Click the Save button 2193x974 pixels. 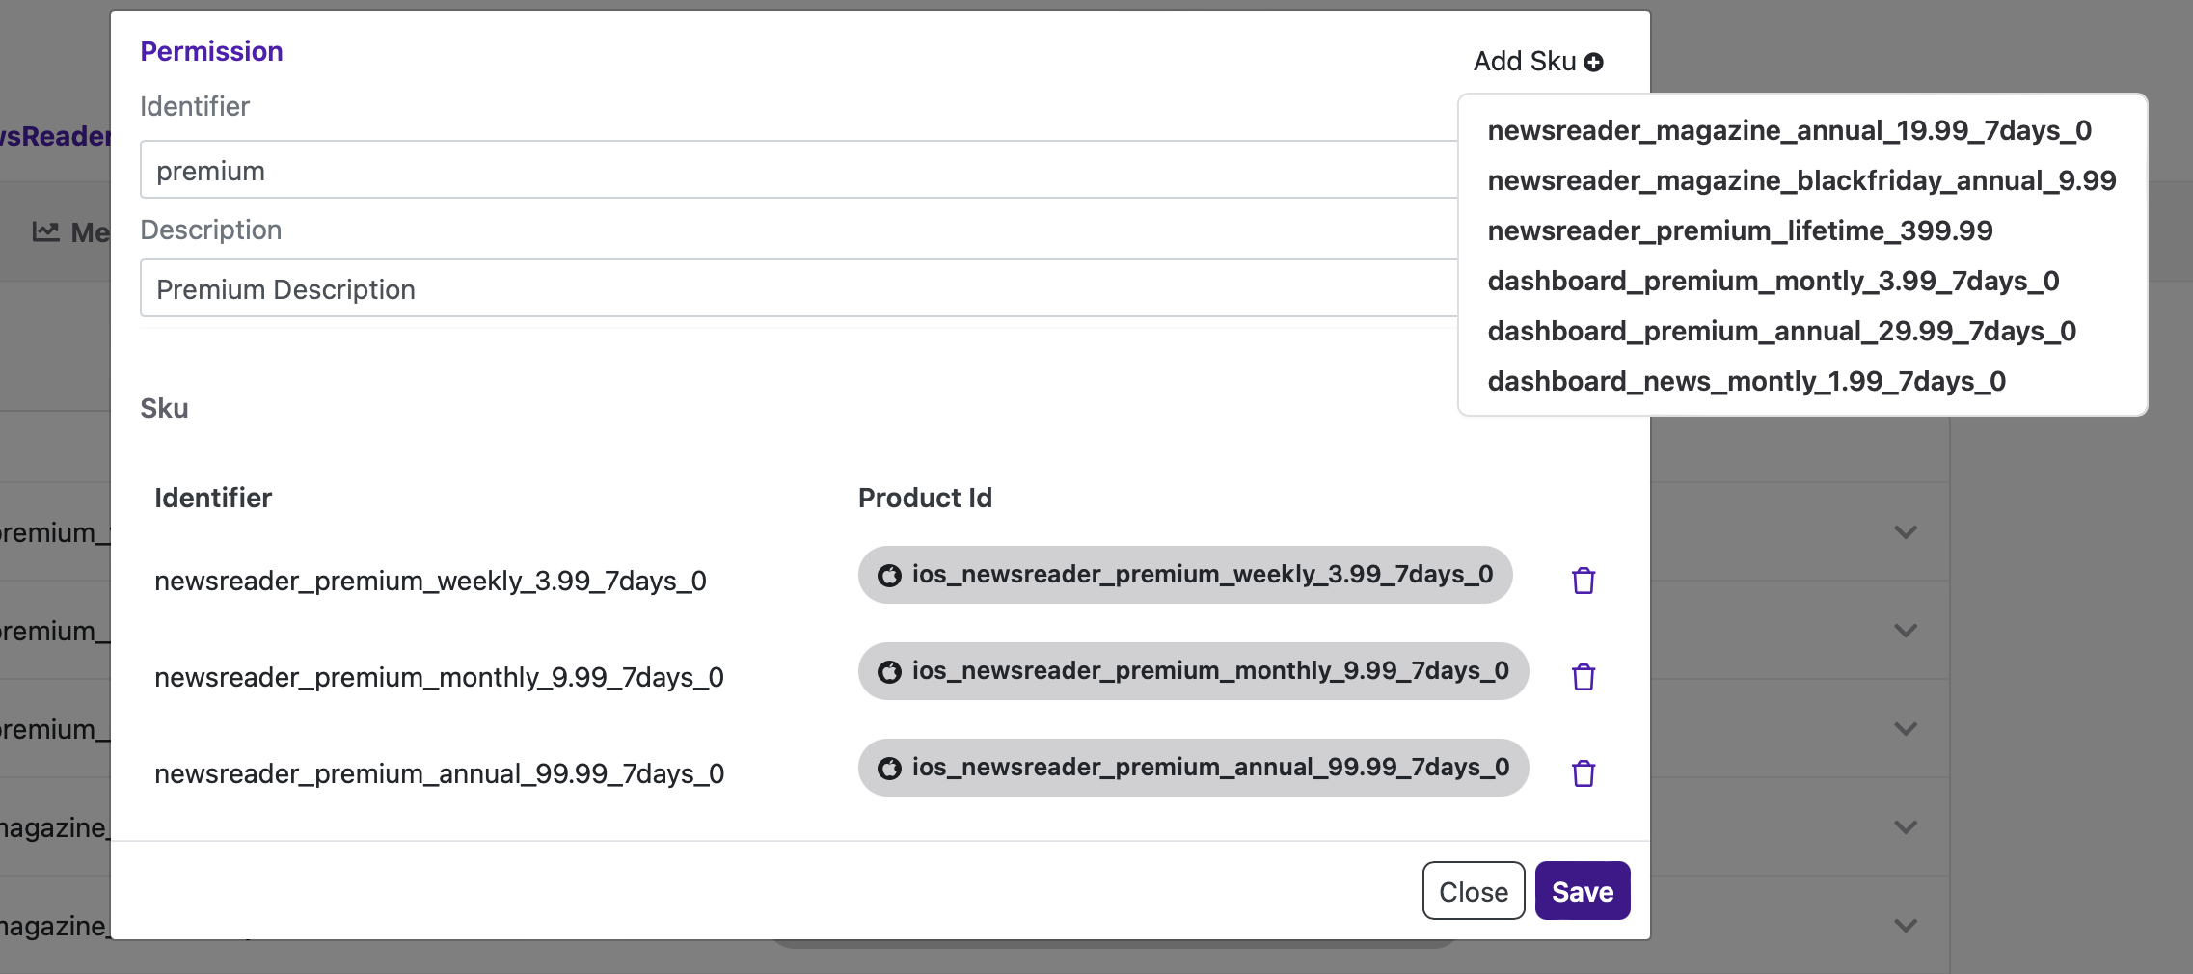pos(1582,891)
